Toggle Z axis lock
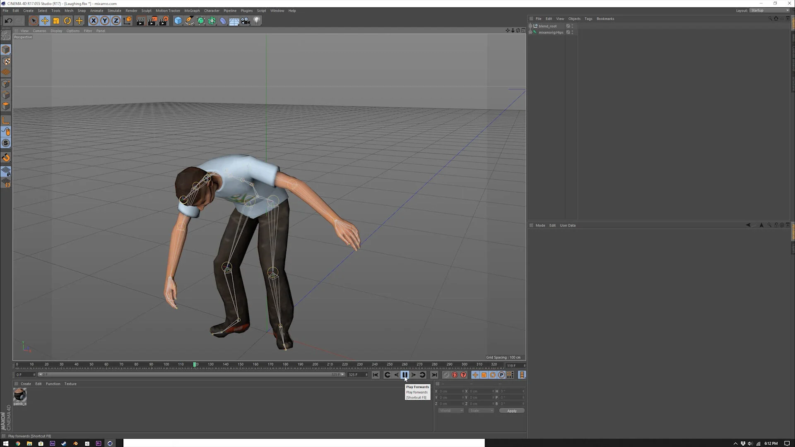This screenshot has width=795, height=447. pos(116,21)
